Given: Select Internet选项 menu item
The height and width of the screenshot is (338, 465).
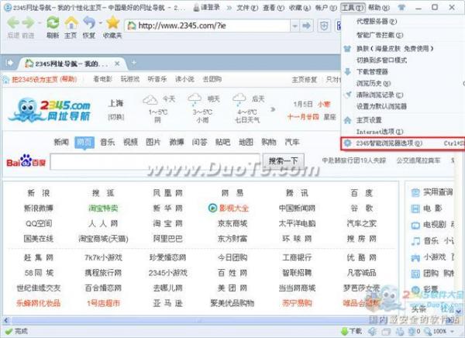Looking at the screenshot, I should click(403, 132).
